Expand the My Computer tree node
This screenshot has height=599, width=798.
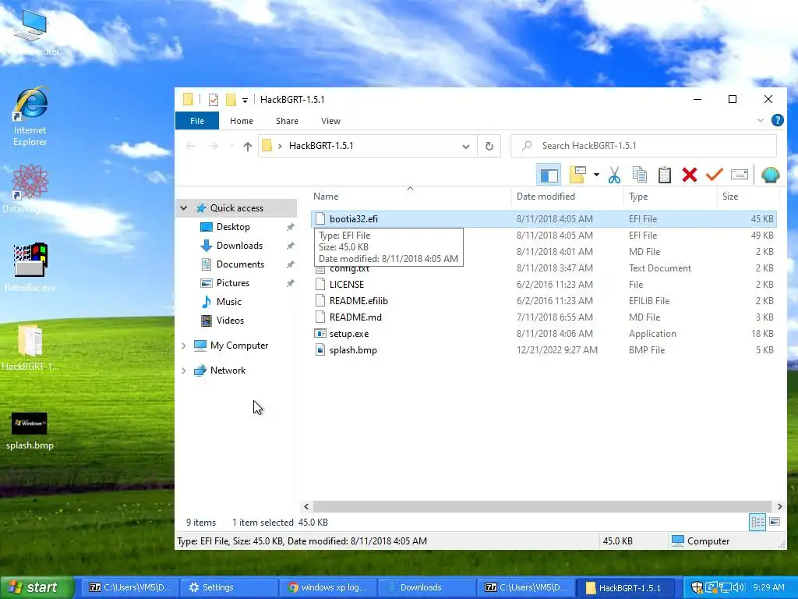click(184, 346)
